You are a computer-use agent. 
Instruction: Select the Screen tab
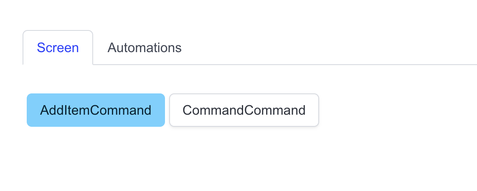tap(58, 48)
